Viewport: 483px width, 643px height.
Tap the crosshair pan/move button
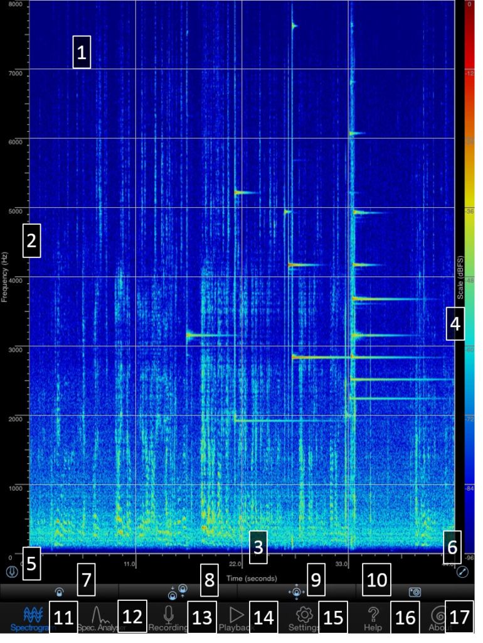tap(296, 592)
